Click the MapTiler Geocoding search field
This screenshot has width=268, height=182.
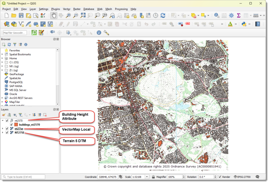[x=15, y=33]
